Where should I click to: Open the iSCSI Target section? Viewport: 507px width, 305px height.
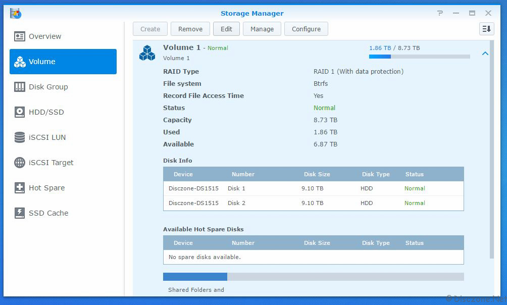pos(63,163)
